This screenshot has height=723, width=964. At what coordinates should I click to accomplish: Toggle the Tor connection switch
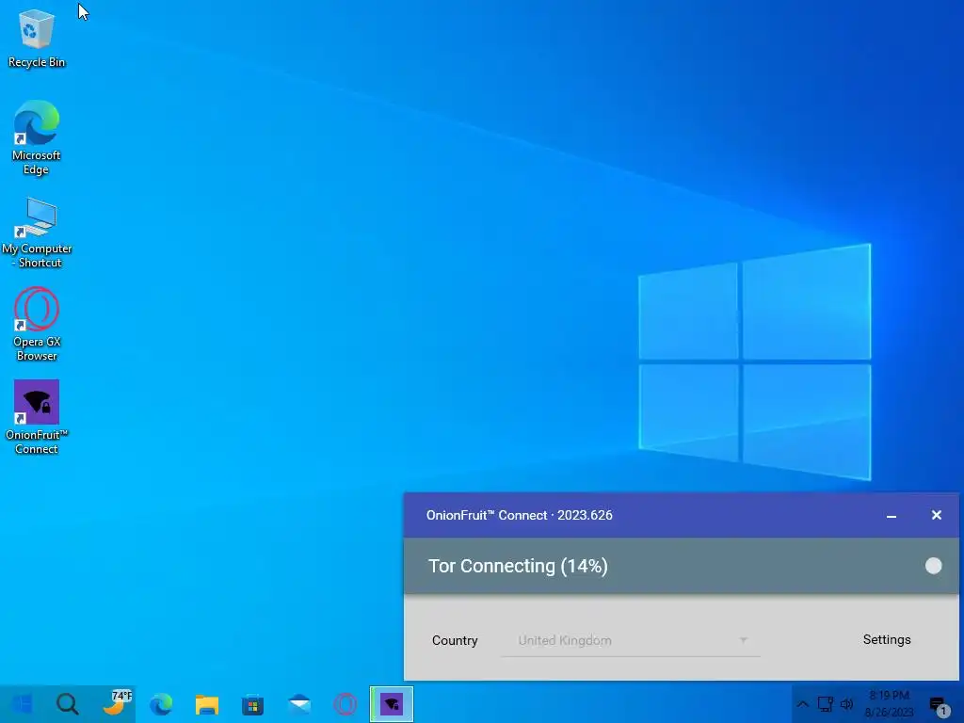(x=933, y=566)
